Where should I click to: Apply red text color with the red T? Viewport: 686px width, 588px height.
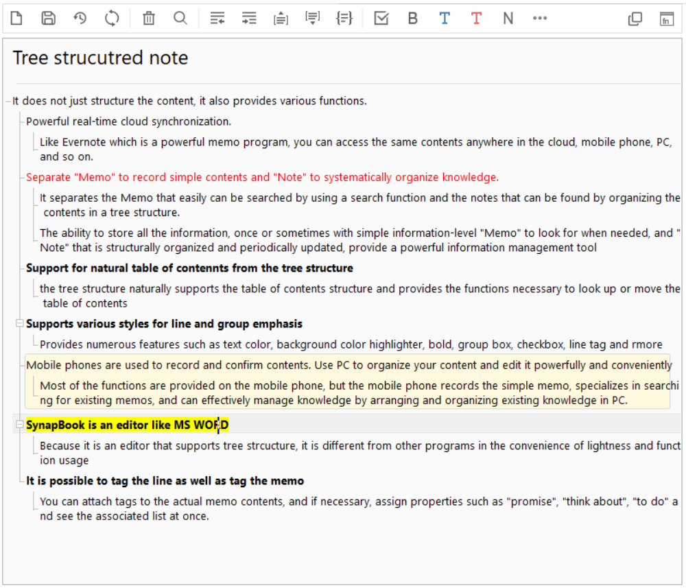[476, 19]
